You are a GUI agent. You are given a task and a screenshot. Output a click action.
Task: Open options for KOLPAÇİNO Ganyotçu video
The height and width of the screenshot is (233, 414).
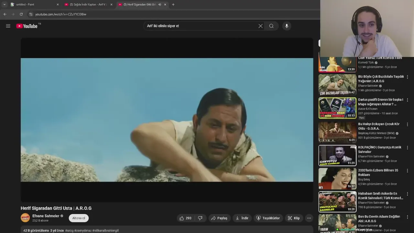407,148
